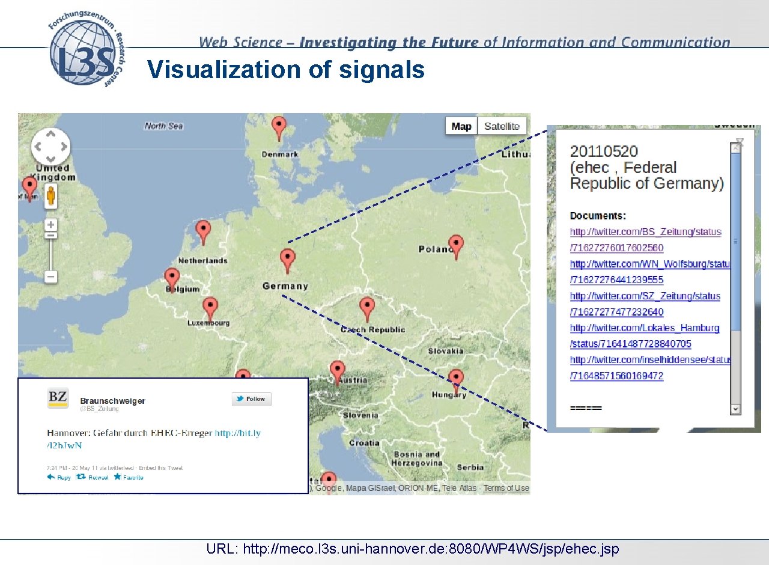Image resolution: width=769 pixels, height=565 pixels.
Task: Click the zoom slider handle on map
Action: pyautogui.click(x=51, y=236)
